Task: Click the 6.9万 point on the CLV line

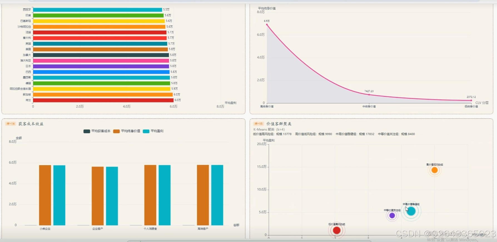Action: [267, 25]
